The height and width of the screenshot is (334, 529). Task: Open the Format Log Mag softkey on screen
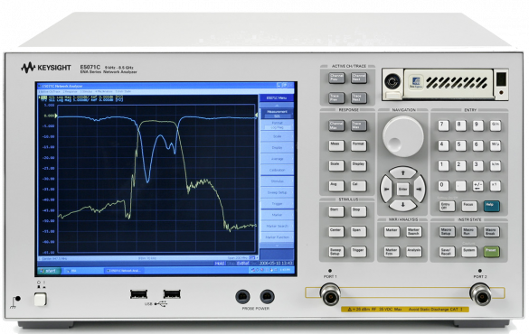coord(277,125)
